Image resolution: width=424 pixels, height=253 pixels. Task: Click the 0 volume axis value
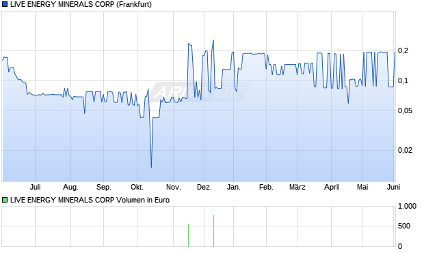pyautogui.click(x=400, y=246)
